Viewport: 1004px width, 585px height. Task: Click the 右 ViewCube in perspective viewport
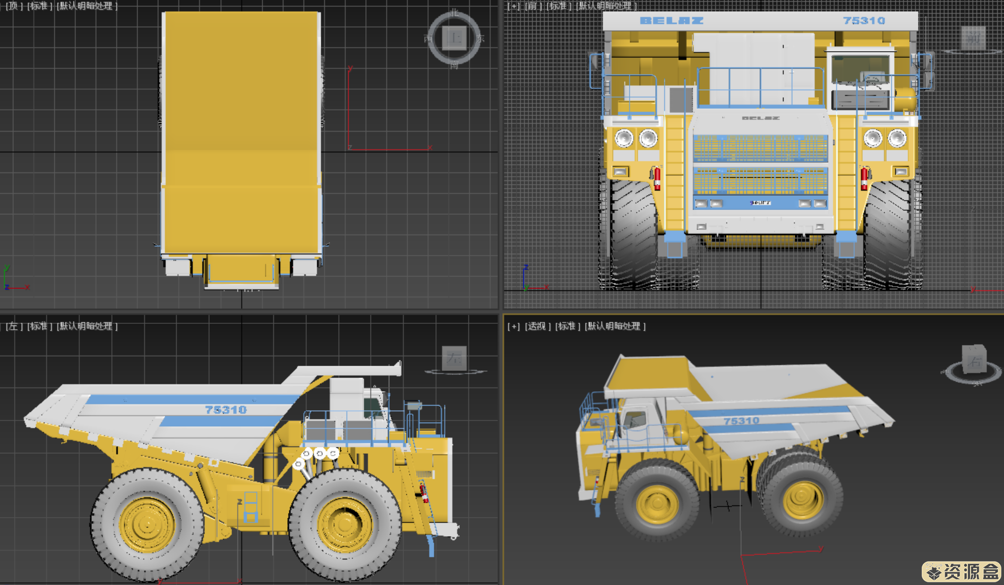tap(974, 360)
